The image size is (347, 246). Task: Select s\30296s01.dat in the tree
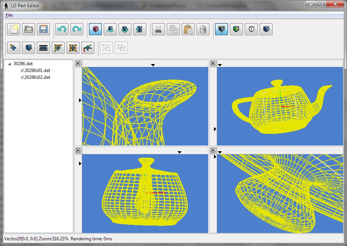(x=35, y=71)
